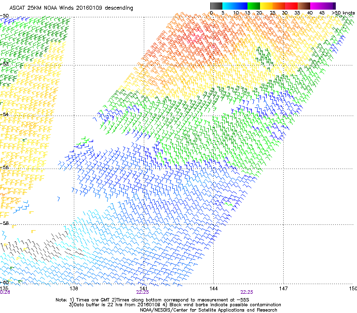Click the '135' longitude axis label

(4, 288)
